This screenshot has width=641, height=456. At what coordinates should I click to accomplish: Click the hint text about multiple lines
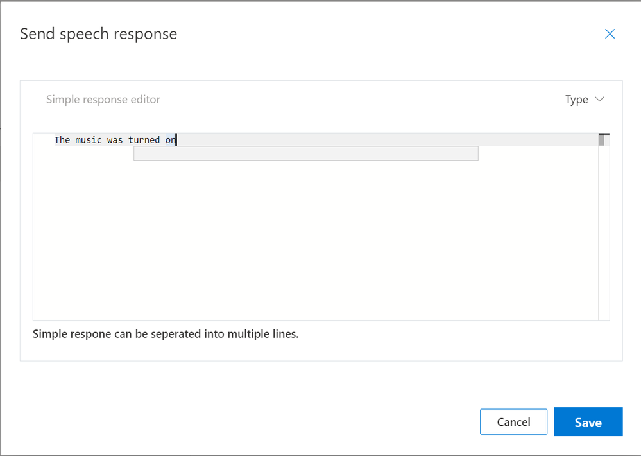point(166,335)
